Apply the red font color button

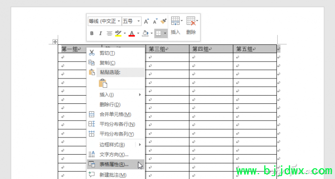tap(132, 34)
